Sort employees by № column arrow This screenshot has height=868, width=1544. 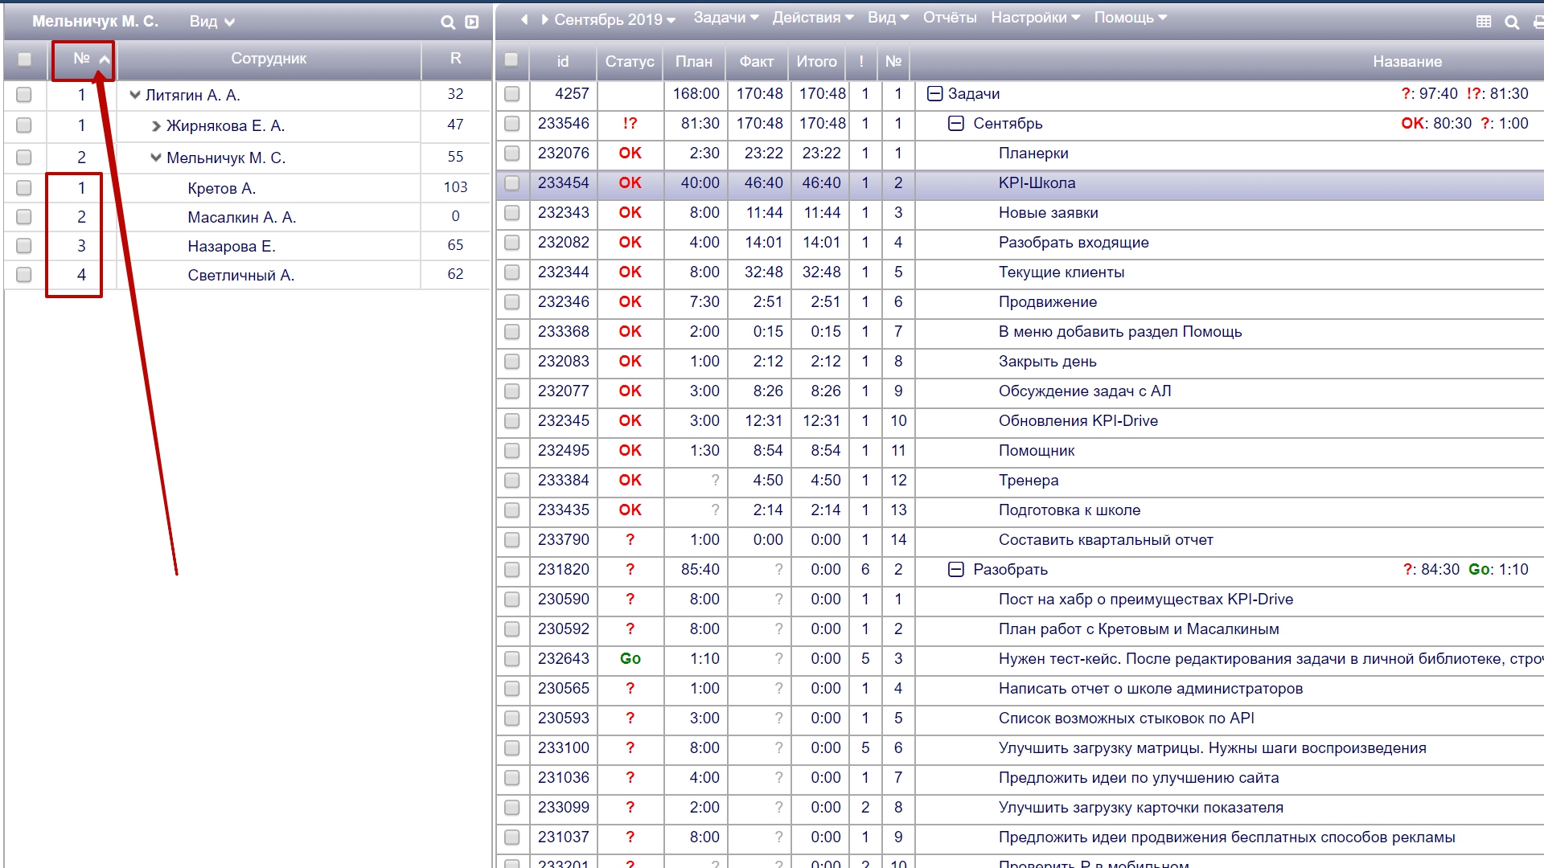[105, 59]
